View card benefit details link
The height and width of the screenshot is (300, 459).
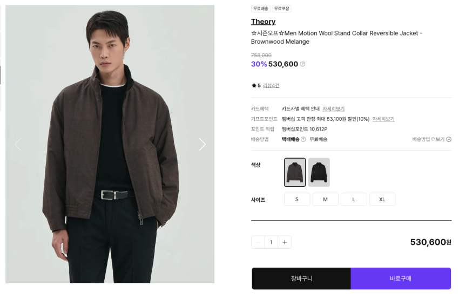tap(333, 109)
